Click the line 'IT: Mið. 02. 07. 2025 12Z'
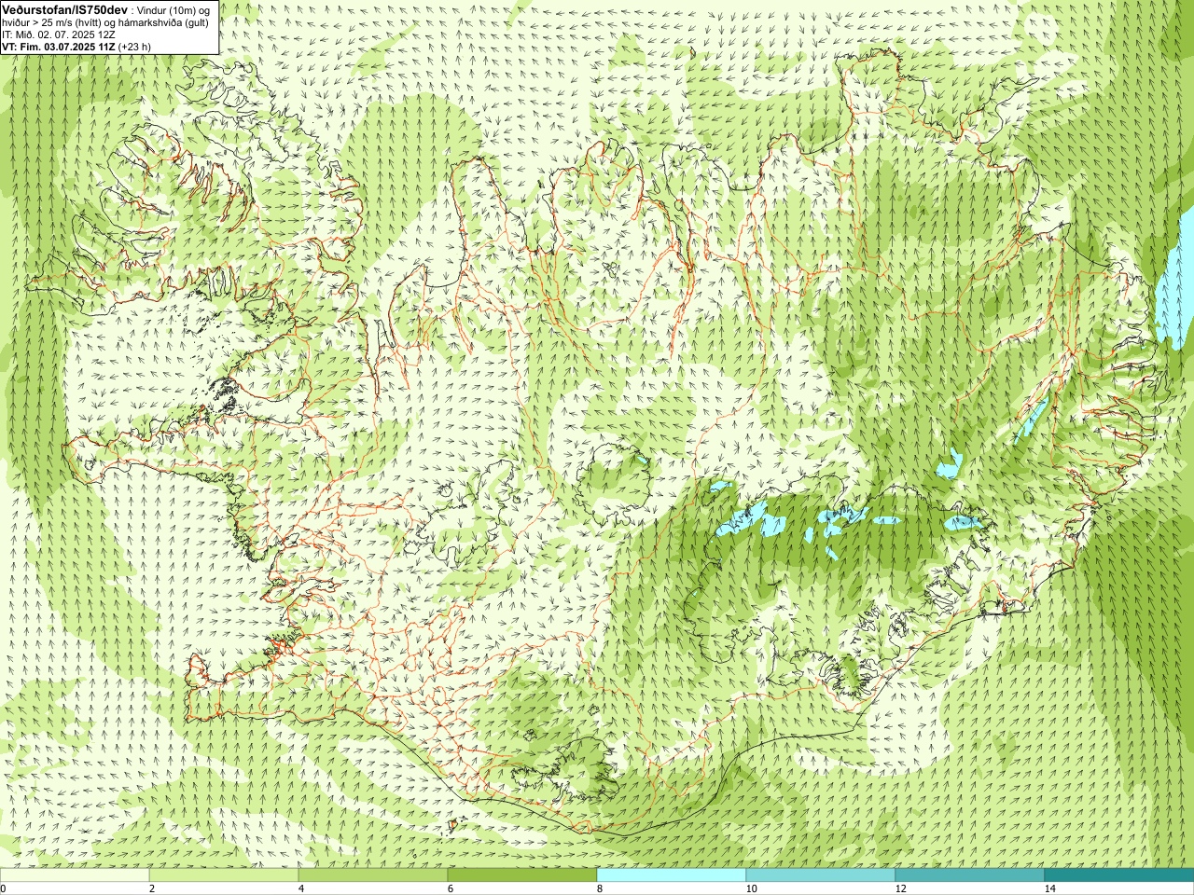This screenshot has width=1194, height=895. pos(59,34)
